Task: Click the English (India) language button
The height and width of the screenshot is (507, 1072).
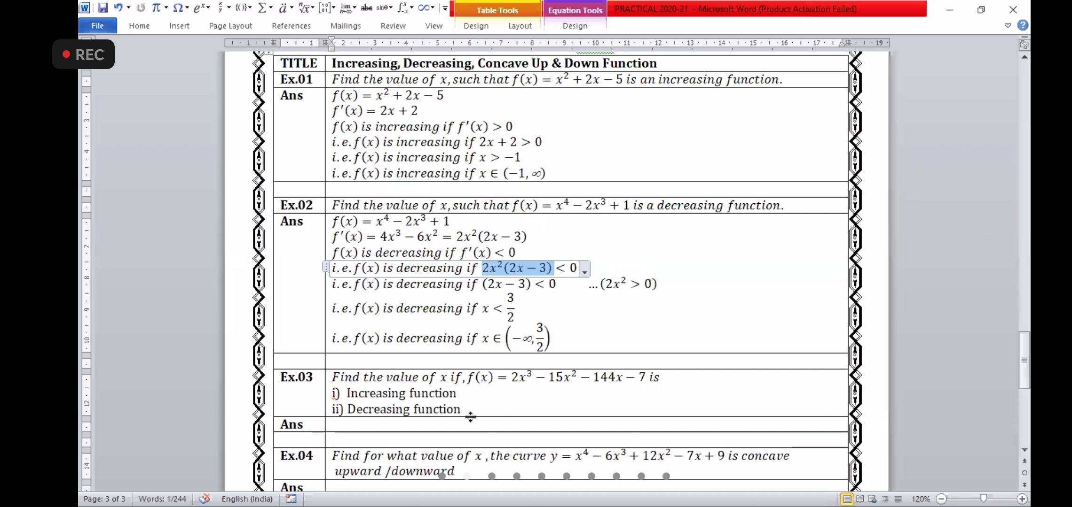Action: [x=247, y=499]
